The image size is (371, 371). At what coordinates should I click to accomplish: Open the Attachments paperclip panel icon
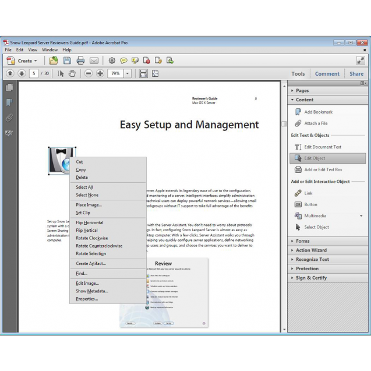(x=9, y=118)
